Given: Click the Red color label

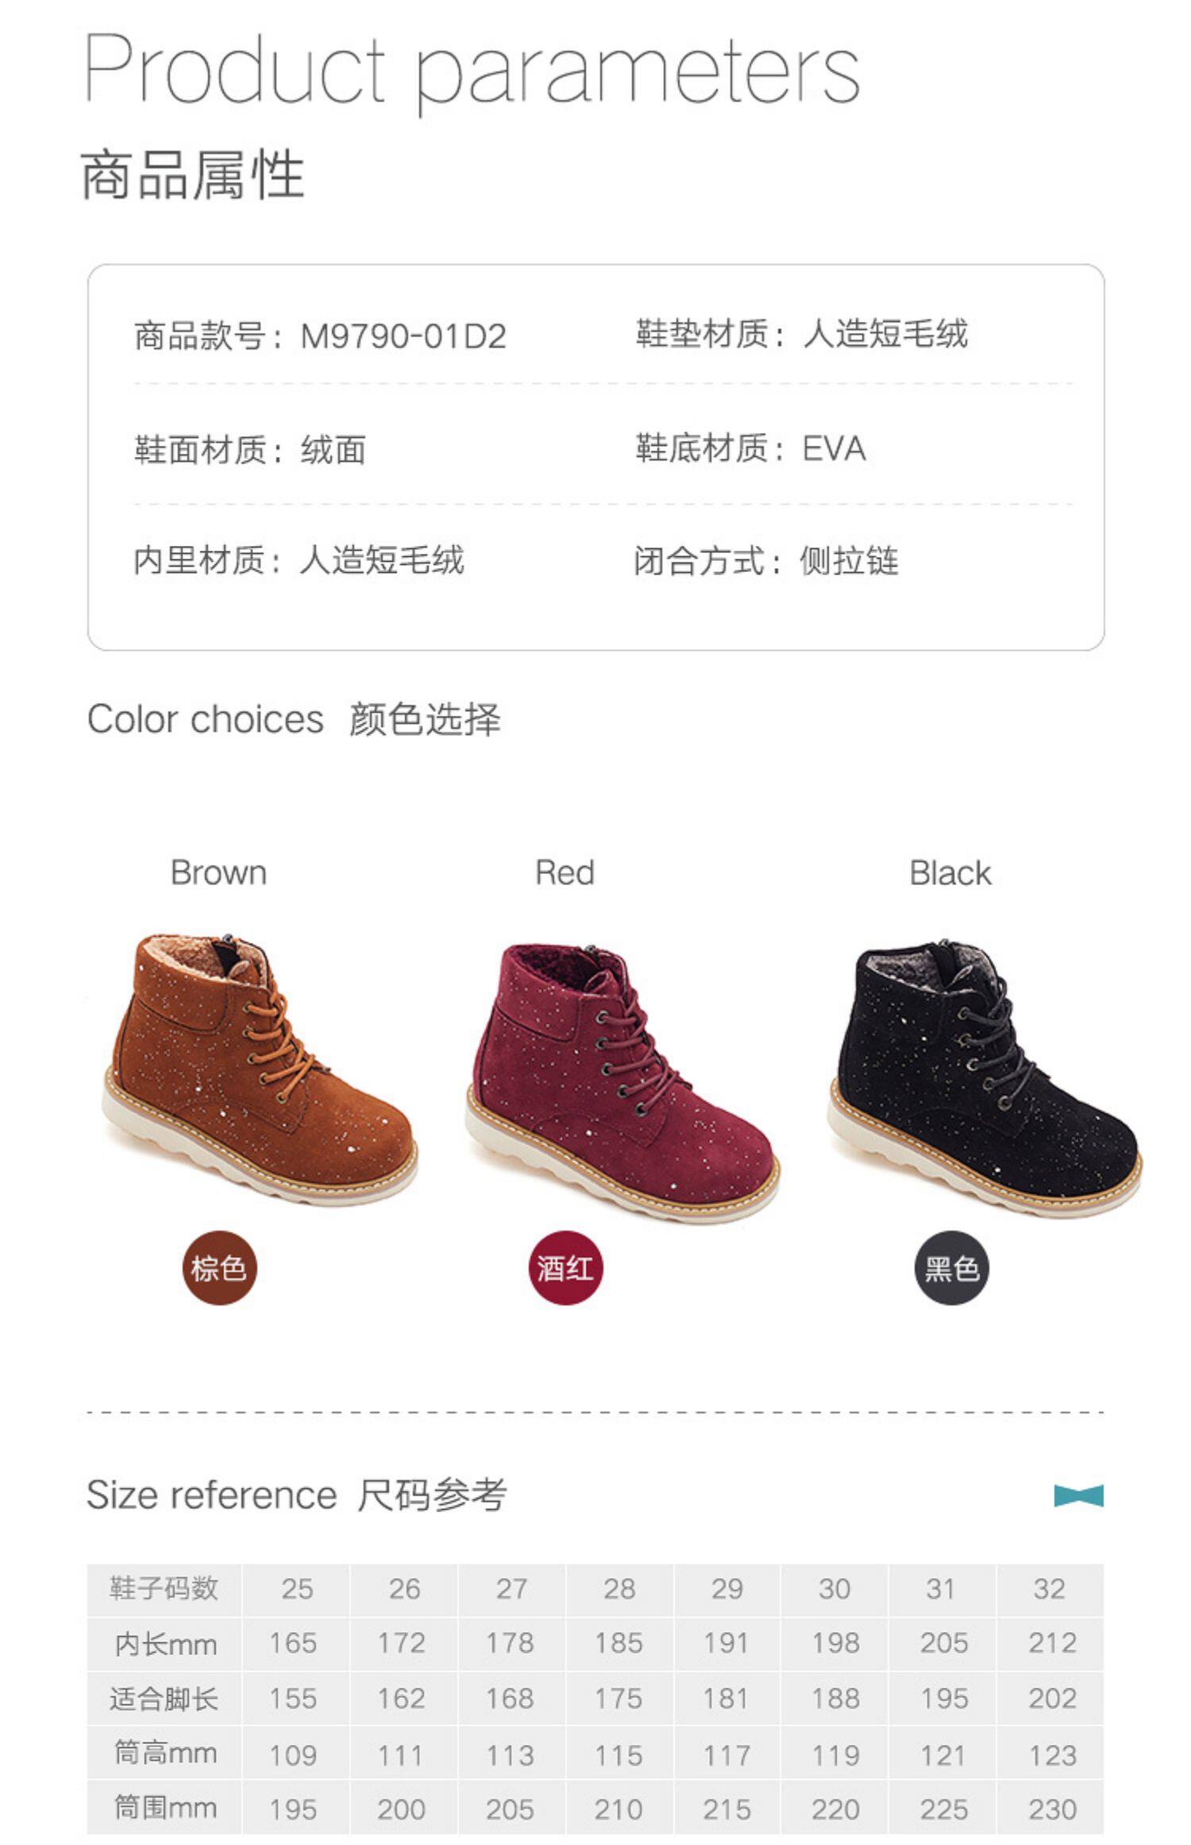Looking at the screenshot, I should tap(565, 872).
